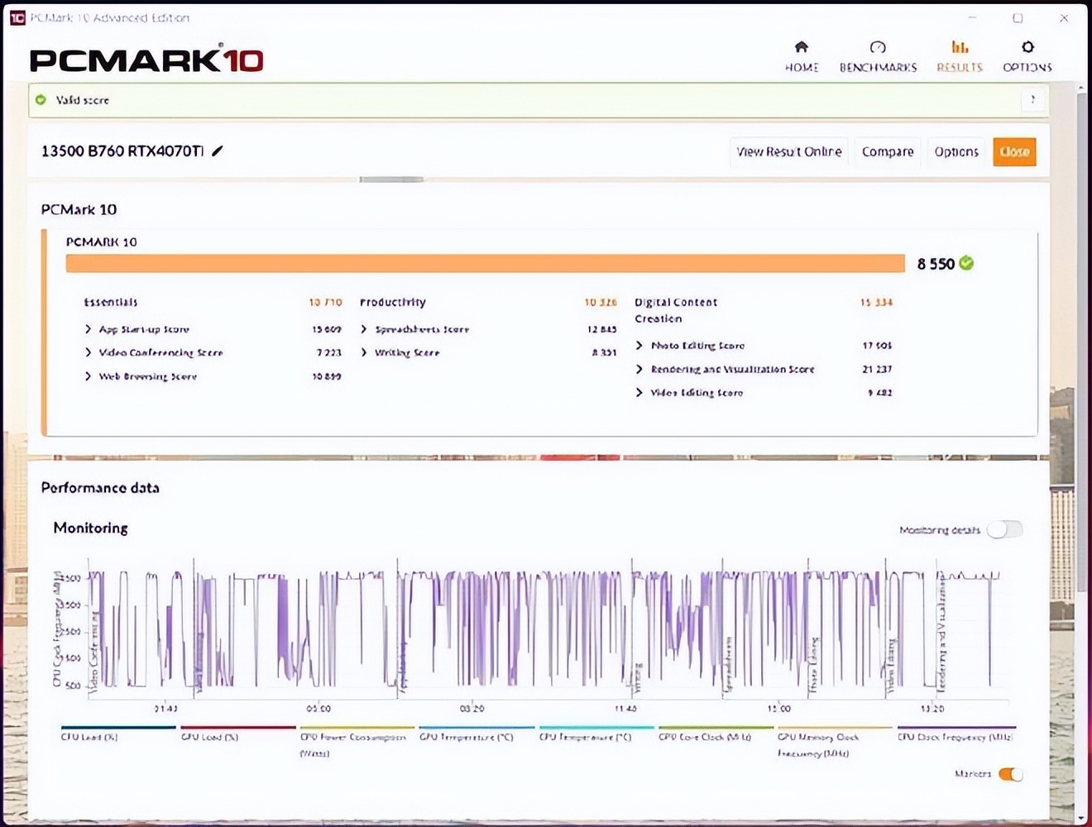Viewport: 1092px width, 827px height.
Task: Click the Memory Clock Frequency legend line
Action: tap(835, 728)
